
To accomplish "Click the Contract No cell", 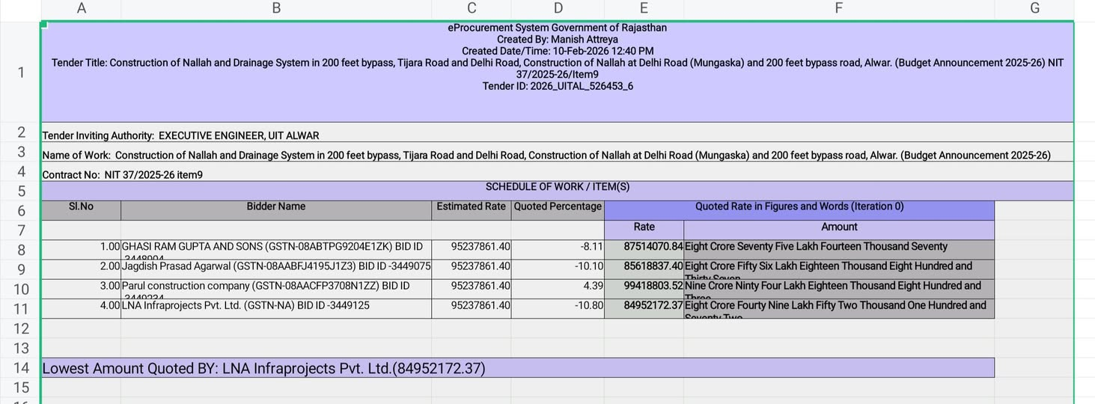I will [123, 175].
